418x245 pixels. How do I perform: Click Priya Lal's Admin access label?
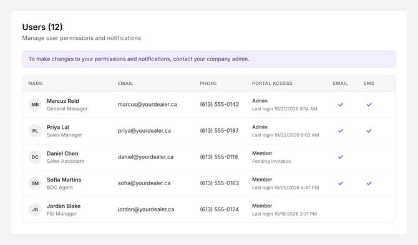click(x=260, y=127)
